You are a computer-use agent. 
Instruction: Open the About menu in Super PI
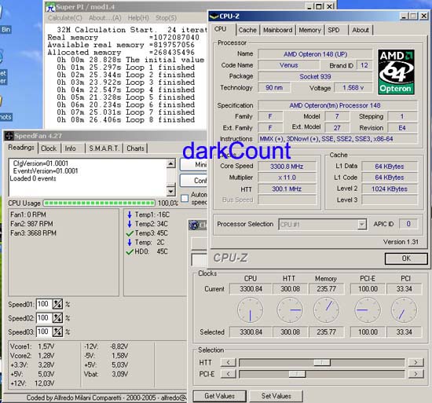point(105,18)
